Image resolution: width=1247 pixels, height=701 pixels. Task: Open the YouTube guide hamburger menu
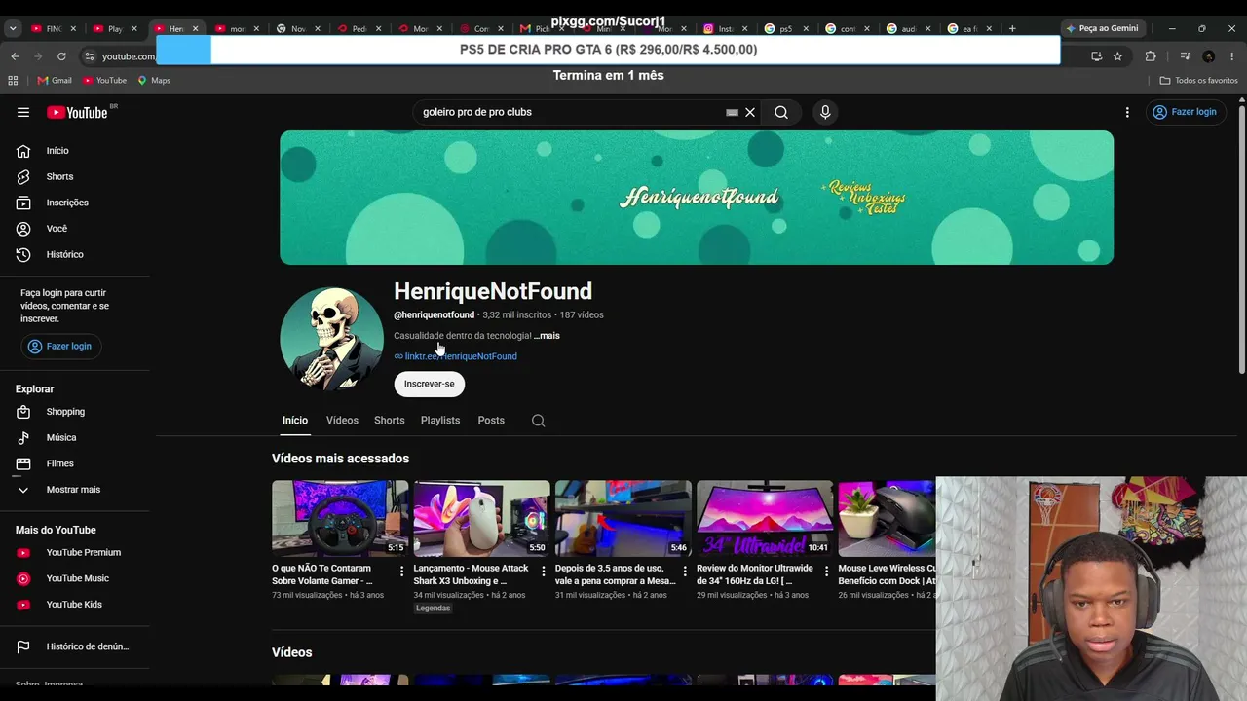click(23, 112)
